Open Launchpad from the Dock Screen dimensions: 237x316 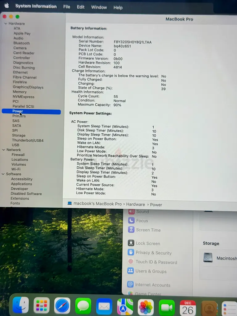(42, 305)
